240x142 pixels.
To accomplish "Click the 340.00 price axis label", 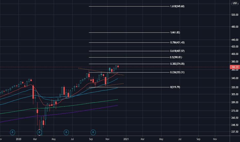I will (235, 78).
